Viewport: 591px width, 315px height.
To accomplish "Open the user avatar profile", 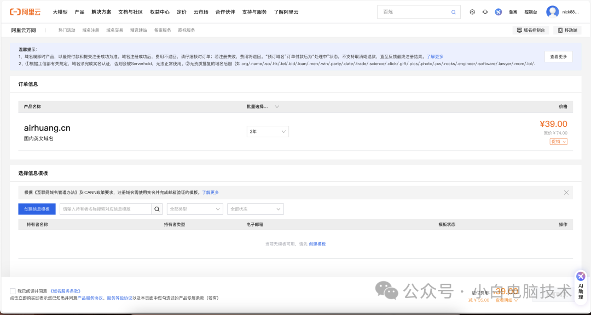I will tap(552, 12).
